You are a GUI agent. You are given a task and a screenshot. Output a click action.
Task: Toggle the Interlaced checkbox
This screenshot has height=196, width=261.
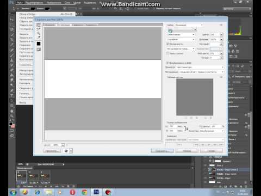(167, 53)
